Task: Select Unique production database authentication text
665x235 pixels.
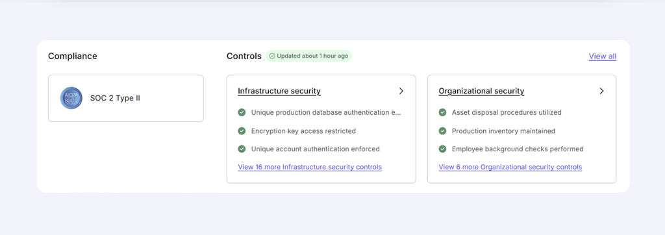Action: (326, 112)
